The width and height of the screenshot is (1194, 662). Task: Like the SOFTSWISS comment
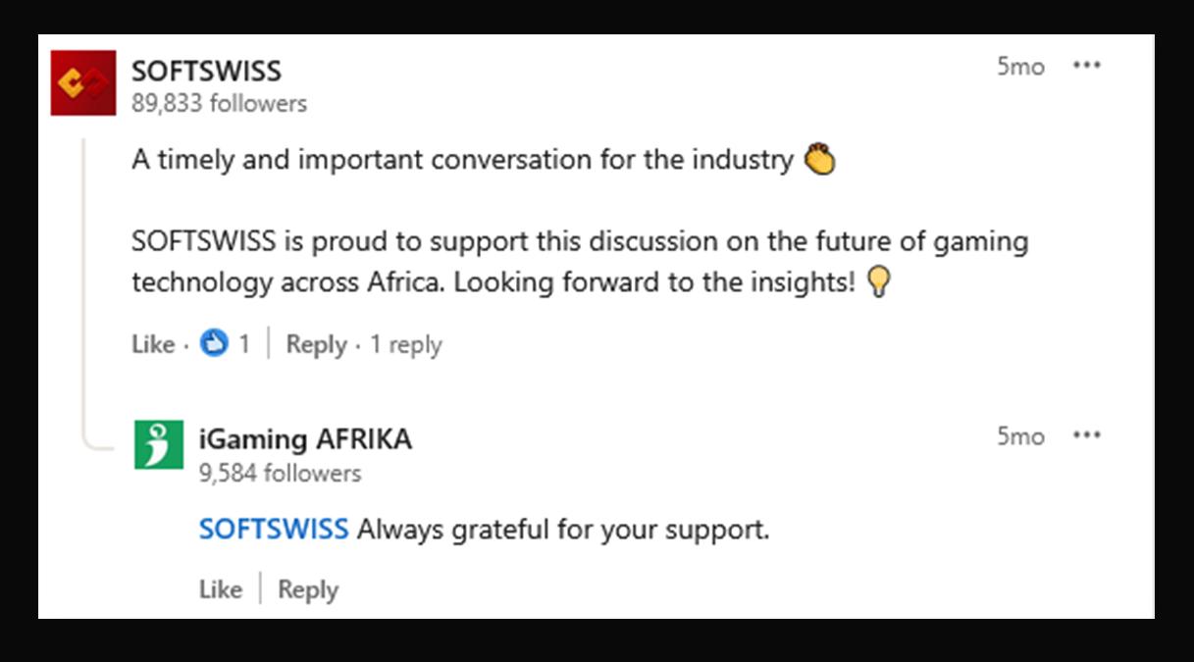pos(152,344)
